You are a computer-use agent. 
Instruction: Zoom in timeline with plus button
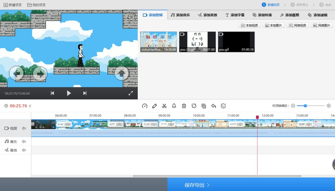pyautogui.click(x=329, y=106)
